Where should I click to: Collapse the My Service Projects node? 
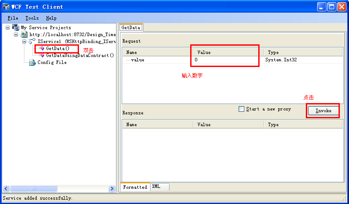(8, 27)
